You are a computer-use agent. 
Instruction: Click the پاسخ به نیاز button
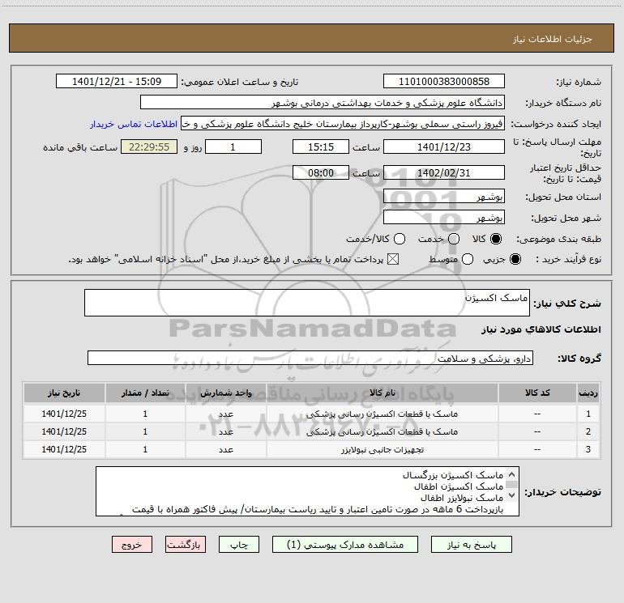pyautogui.click(x=471, y=545)
